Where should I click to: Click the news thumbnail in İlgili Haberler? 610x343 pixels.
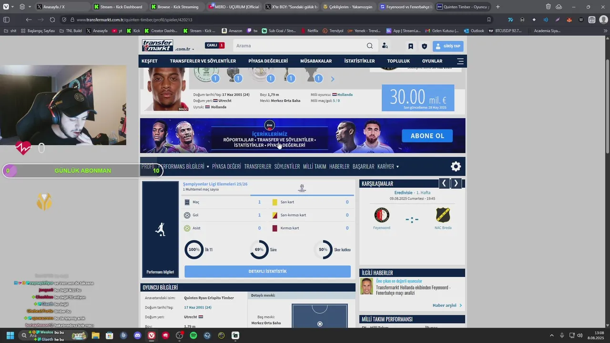point(366,286)
